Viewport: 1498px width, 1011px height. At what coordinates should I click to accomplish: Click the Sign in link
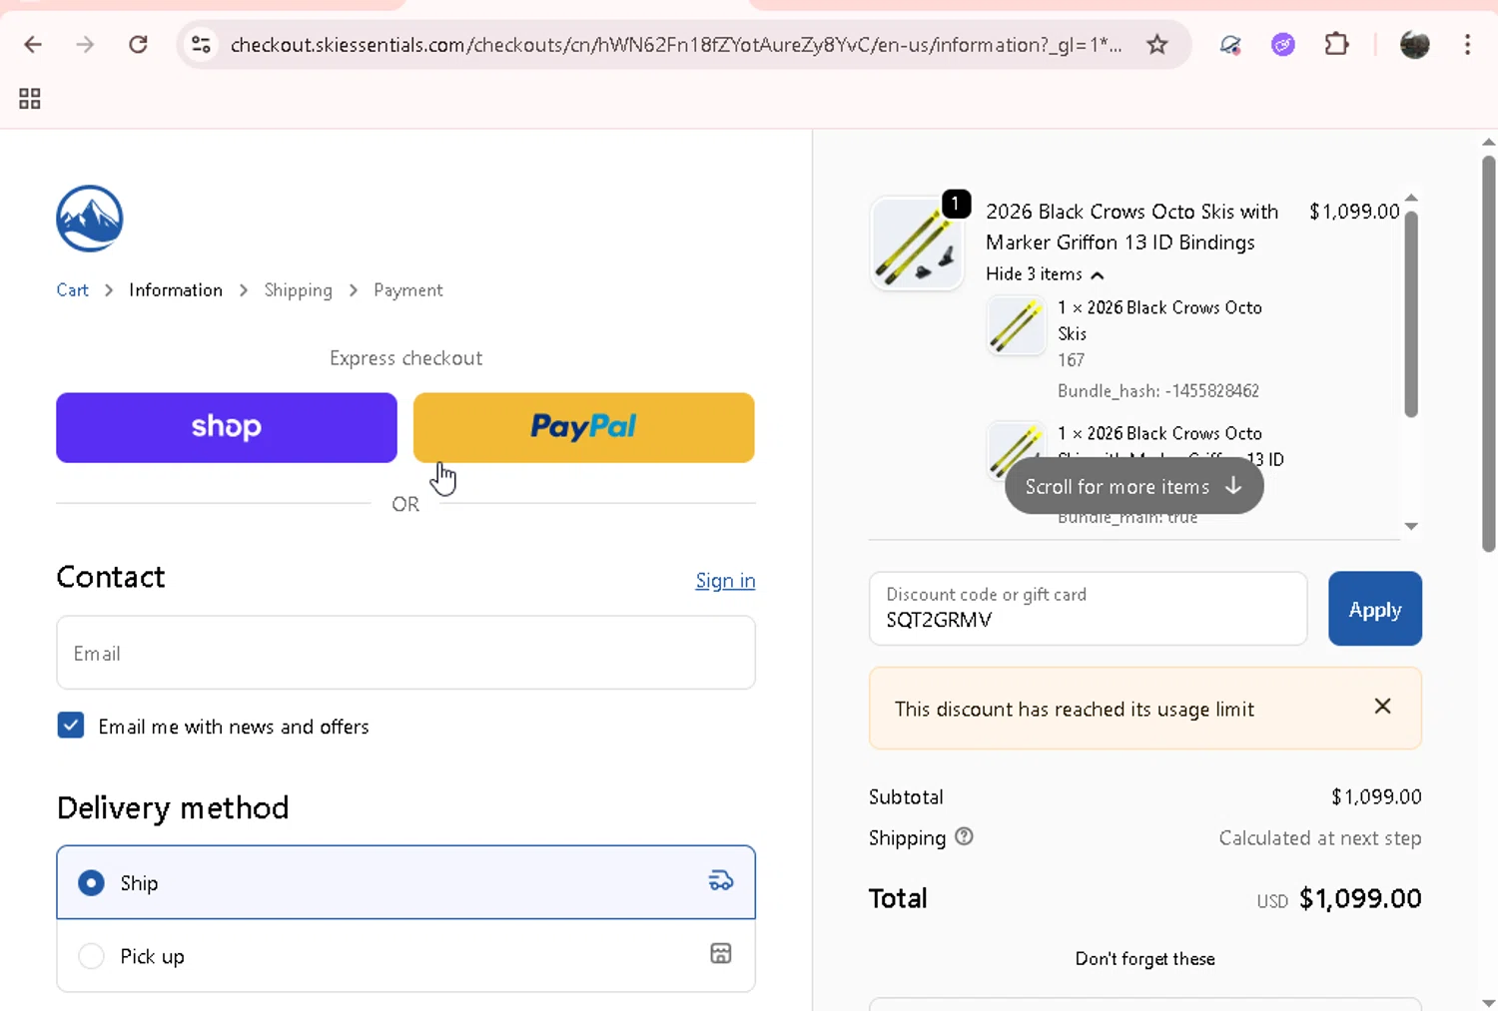[725, 581]
